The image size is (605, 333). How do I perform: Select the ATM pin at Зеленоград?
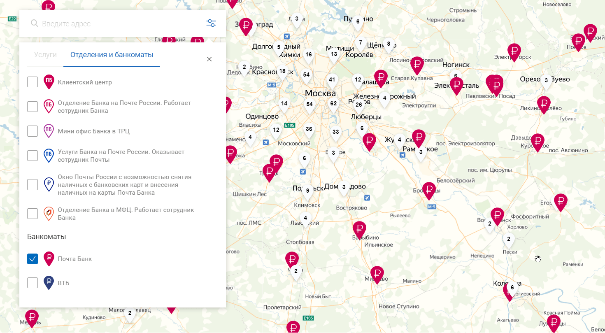coord(246,27)
